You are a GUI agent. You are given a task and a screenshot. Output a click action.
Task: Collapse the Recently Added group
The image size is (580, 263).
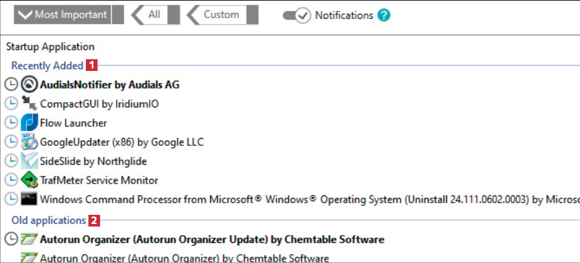coord(47,65)
